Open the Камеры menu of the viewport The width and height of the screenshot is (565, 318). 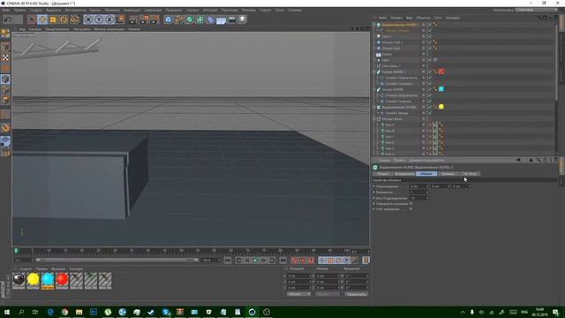[35, 29]
